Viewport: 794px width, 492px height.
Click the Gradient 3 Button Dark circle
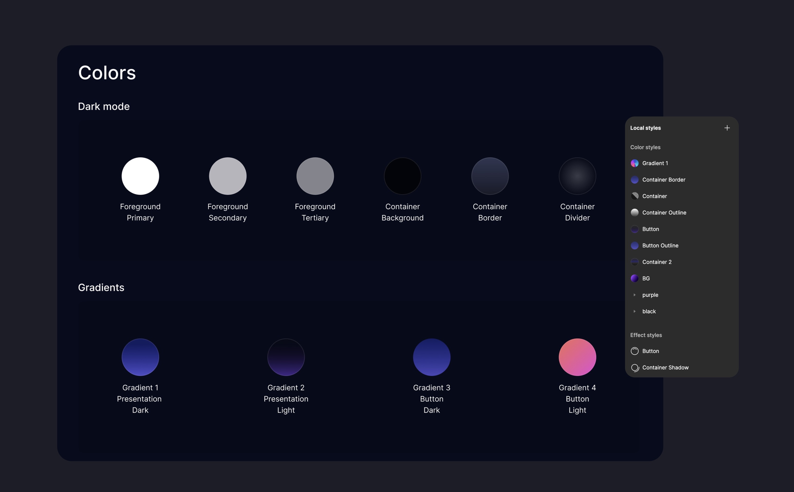click(431, 357)
